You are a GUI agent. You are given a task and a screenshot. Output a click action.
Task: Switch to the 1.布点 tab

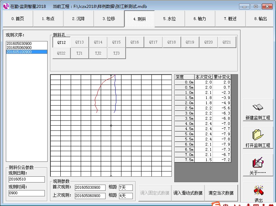tap(48, 19)
